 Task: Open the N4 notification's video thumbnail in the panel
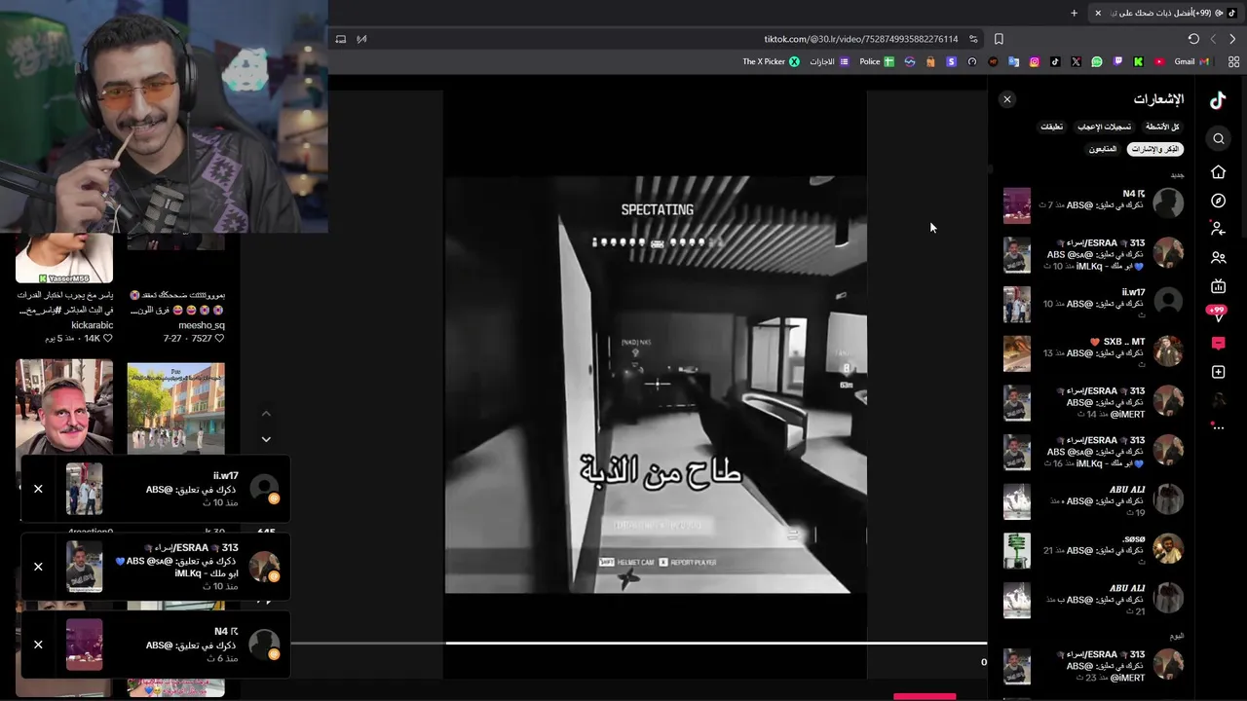click(1017, 205)
